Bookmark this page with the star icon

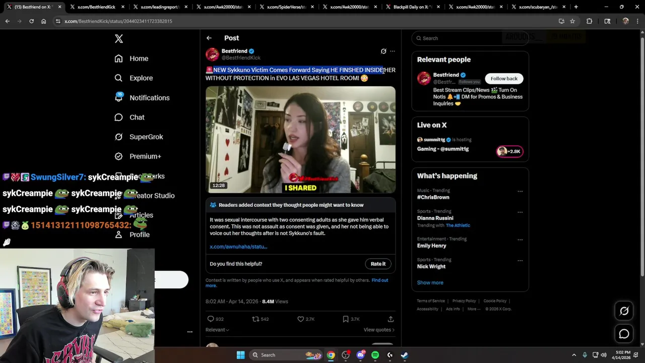click(572, 21)
